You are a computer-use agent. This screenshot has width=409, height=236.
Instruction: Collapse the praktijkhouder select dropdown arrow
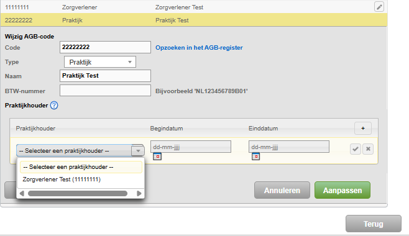pyautogui.click(x=138, y=150)
